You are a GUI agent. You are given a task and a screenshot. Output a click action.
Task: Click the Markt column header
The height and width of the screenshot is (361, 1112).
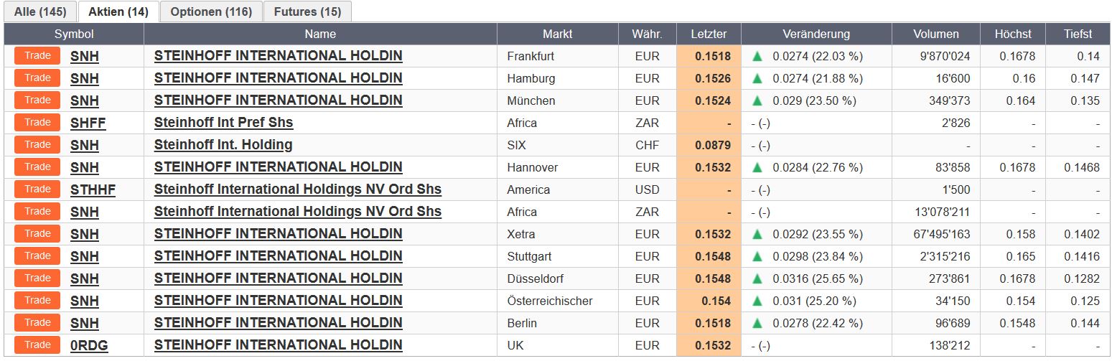557,34
